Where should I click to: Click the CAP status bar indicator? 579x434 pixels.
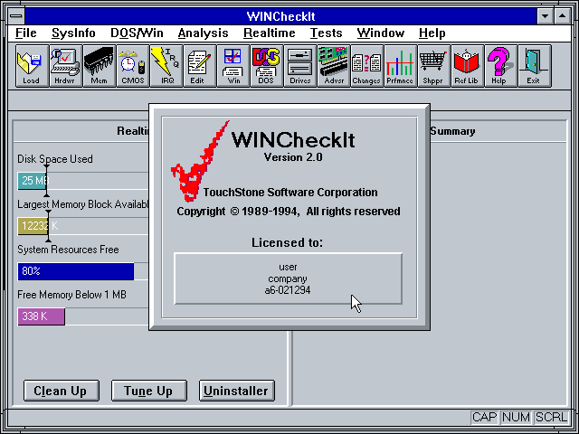click(x=484, y=417)
